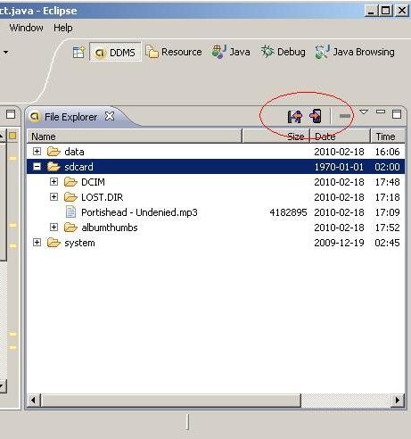411x439 pixels.
Task: Minimize the File Explorer view
Action: (x=381, y=112)
